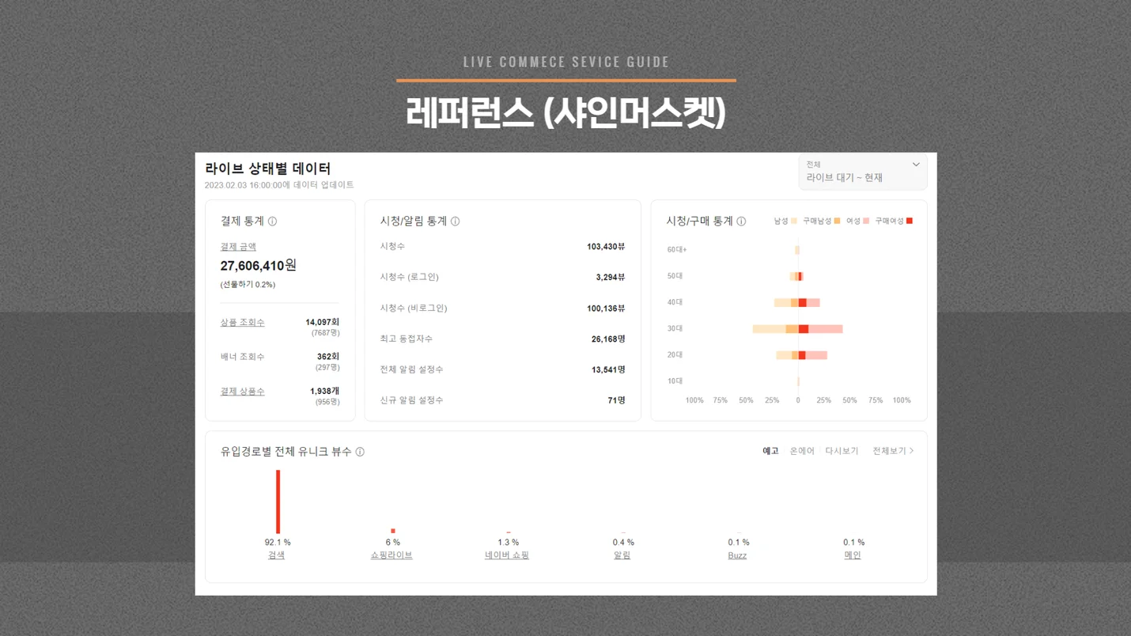
Task: Click the 남성 legend color swatch
Action: coord(794,221)
